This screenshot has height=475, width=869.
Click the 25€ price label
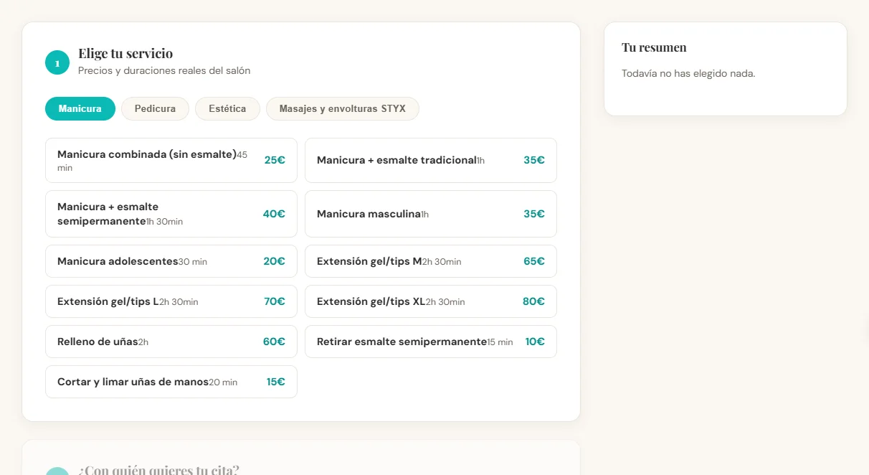275,160
